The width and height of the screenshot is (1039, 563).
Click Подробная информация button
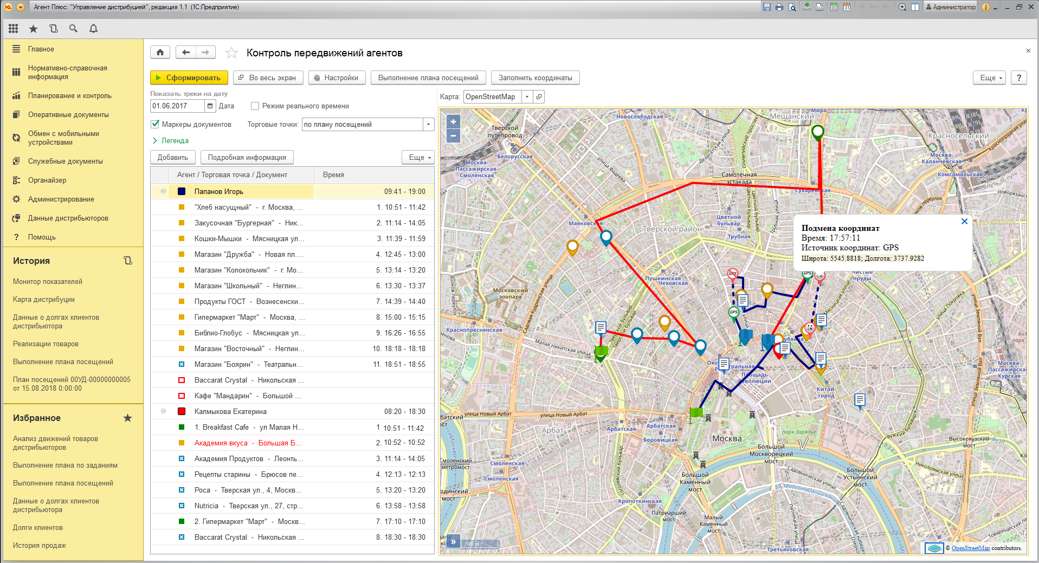[x=247, y=157]
